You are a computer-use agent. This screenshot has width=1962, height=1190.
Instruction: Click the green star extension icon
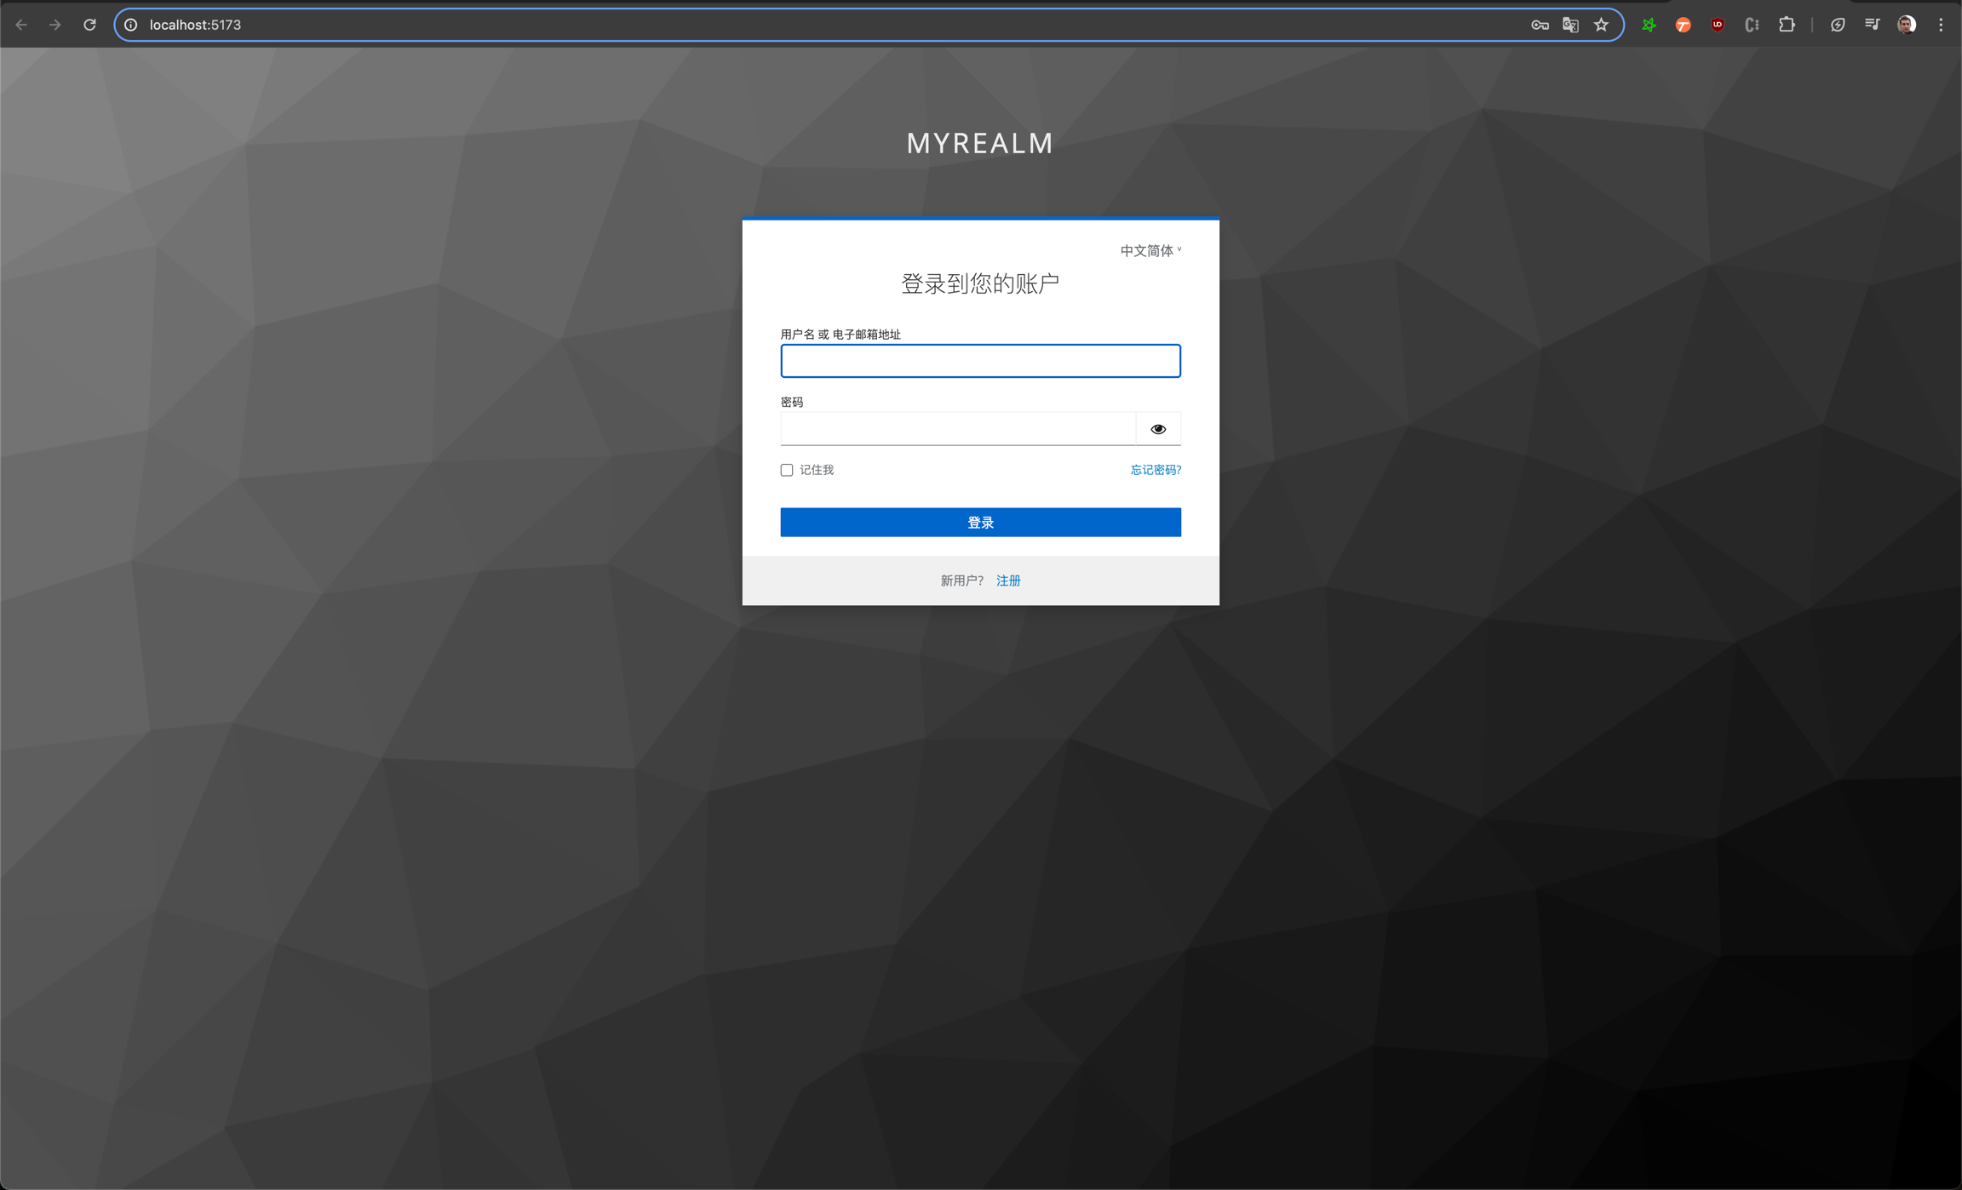pyautogui.click(x=1649, y=25)
